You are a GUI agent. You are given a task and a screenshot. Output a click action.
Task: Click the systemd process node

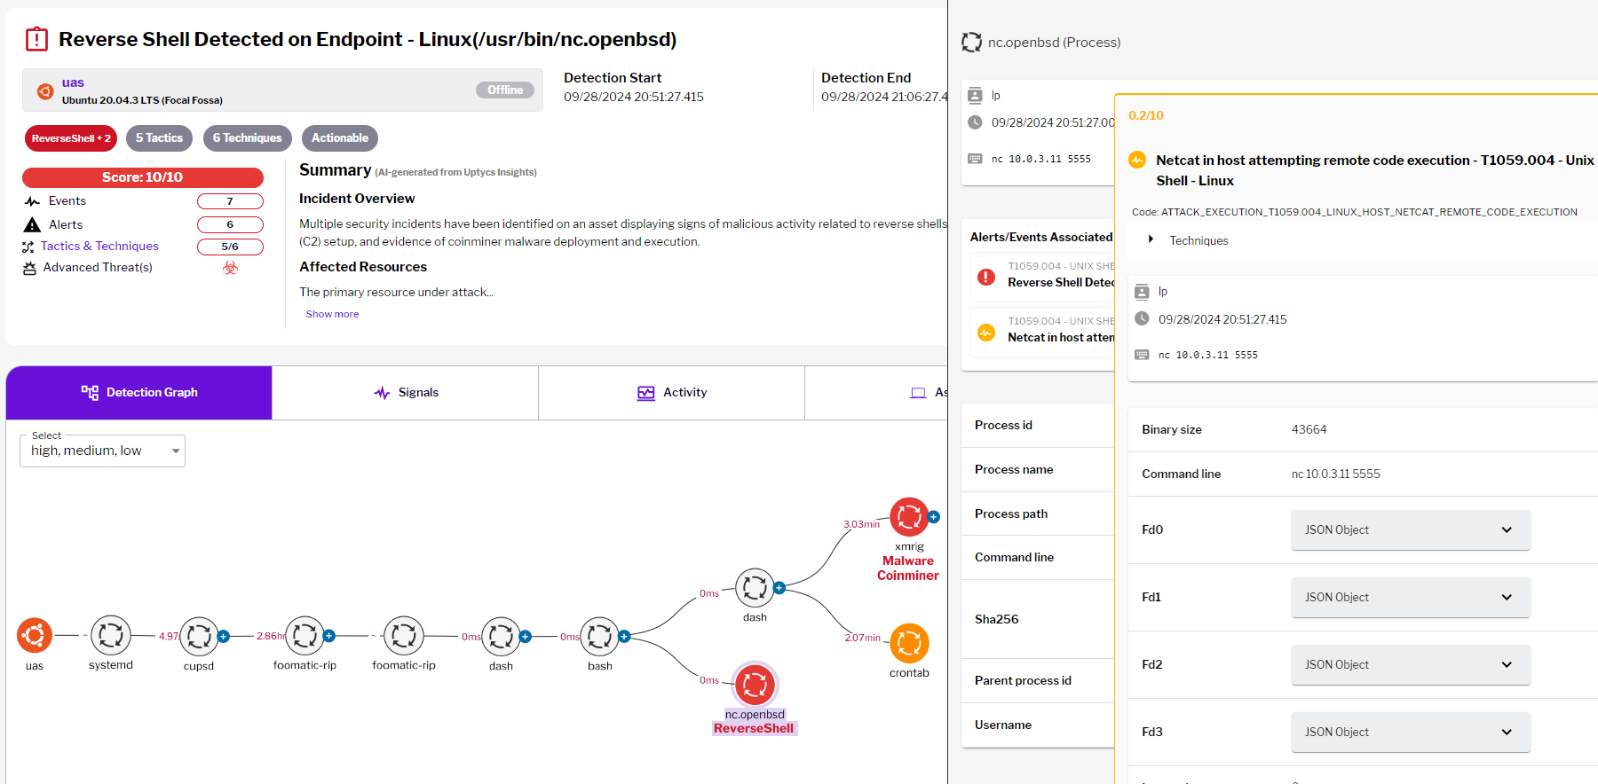click(111, 635)
